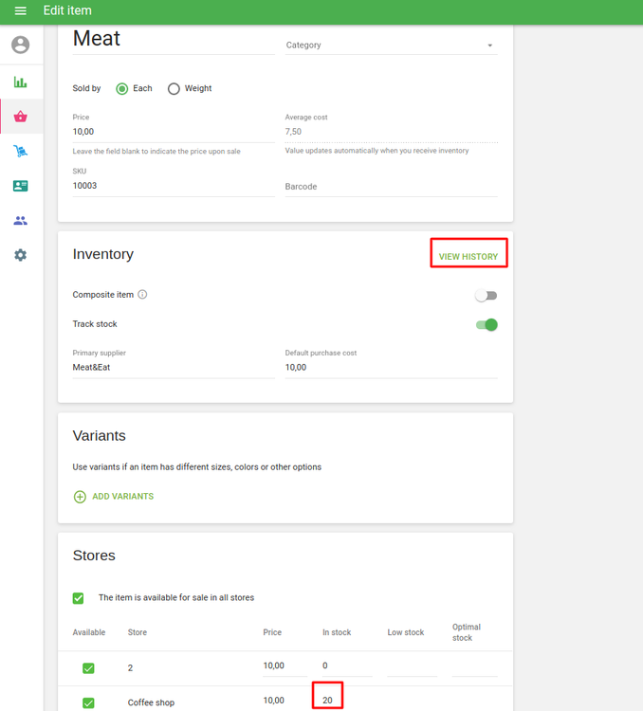The image size is (643, 711).
Task: Open the hamburger navigation menu
Action: [x=20, y=10]
